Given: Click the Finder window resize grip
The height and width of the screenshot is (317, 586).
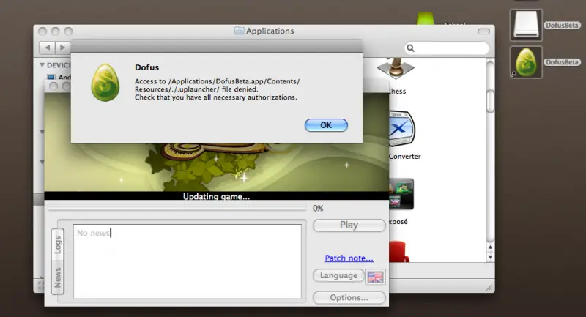Looking at the screenshot, I should pos(489,287).
